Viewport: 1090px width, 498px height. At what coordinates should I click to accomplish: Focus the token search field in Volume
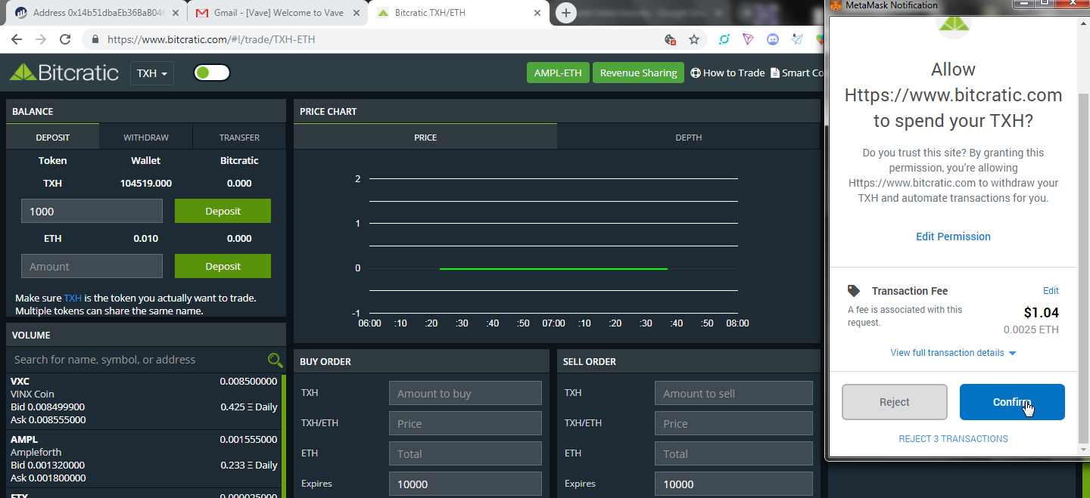click(x=136, y=360)
